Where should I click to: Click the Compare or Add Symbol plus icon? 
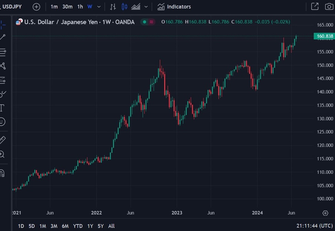click(x=36, y=7)
